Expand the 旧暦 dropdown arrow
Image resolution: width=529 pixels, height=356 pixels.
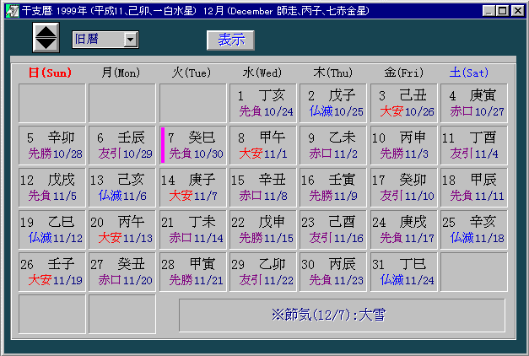(x=130, y=40)
